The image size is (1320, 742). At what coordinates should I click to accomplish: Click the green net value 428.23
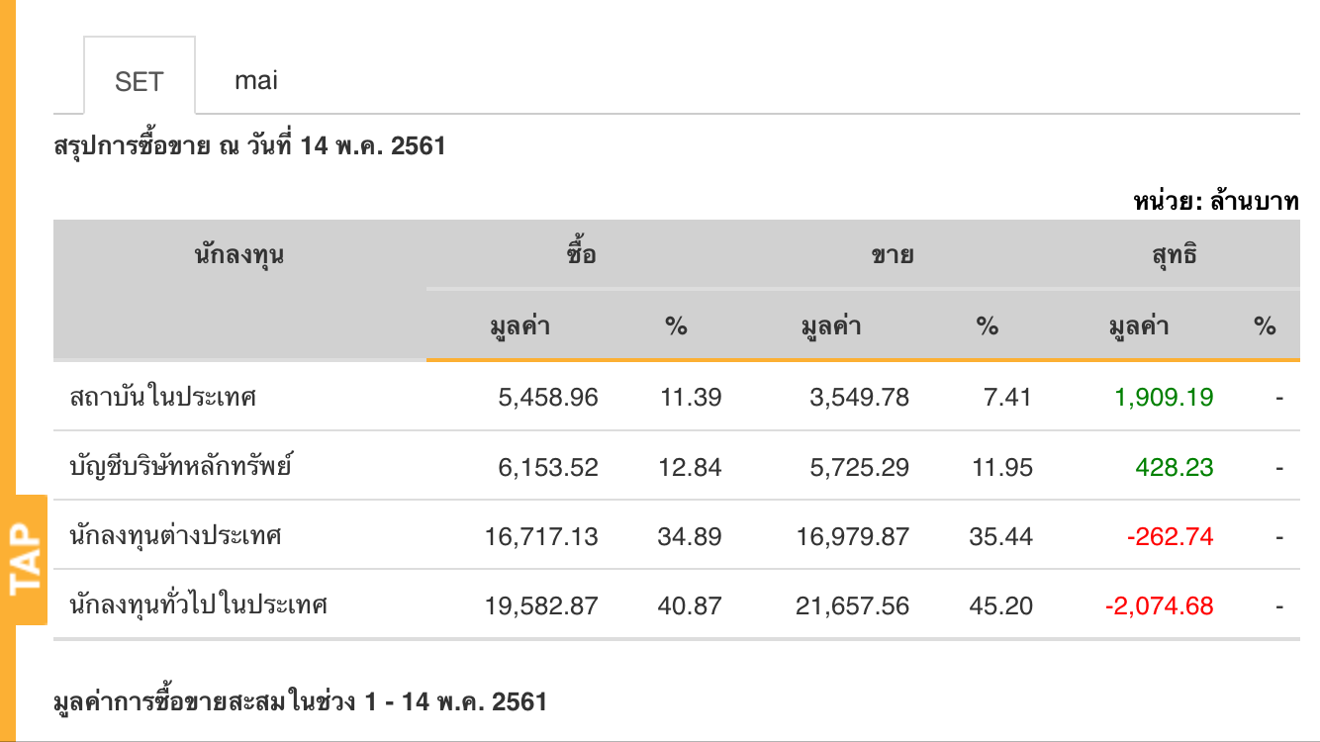coord(1176,467)
